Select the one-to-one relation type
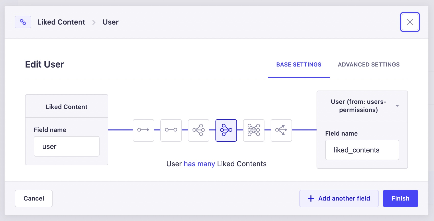This screenshot has height=221, width=434. coord(171,130)
